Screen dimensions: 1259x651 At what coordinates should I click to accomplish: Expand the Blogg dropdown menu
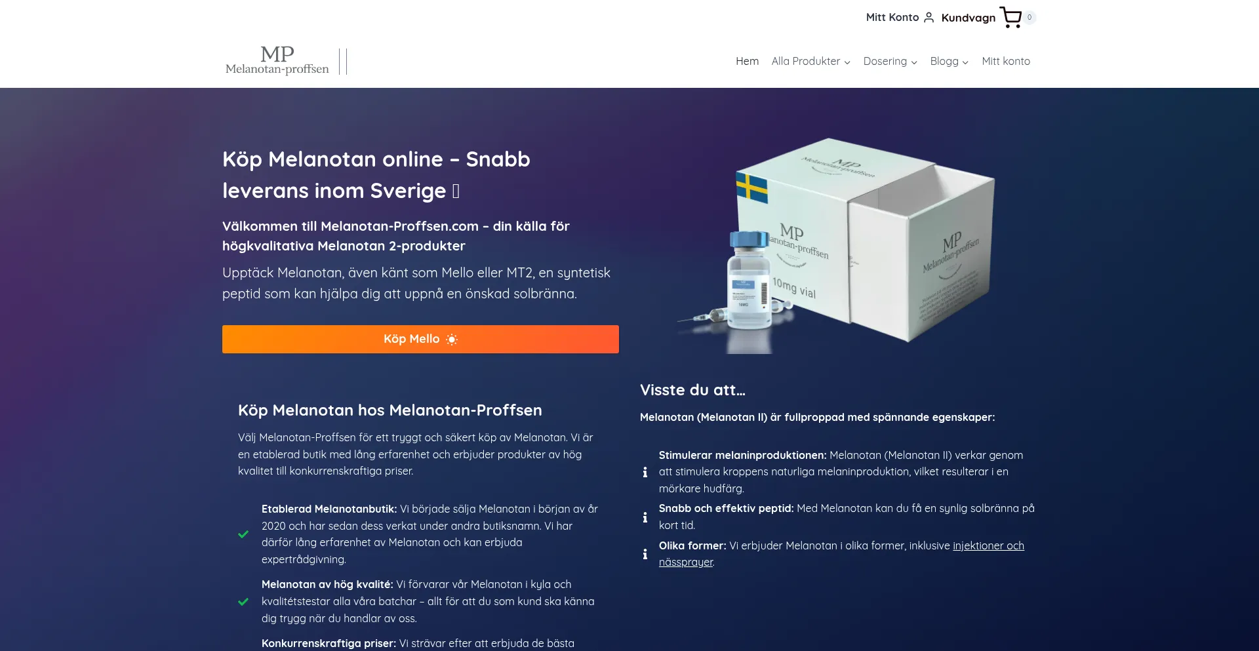pyautogui.click(x=949, y=61)
